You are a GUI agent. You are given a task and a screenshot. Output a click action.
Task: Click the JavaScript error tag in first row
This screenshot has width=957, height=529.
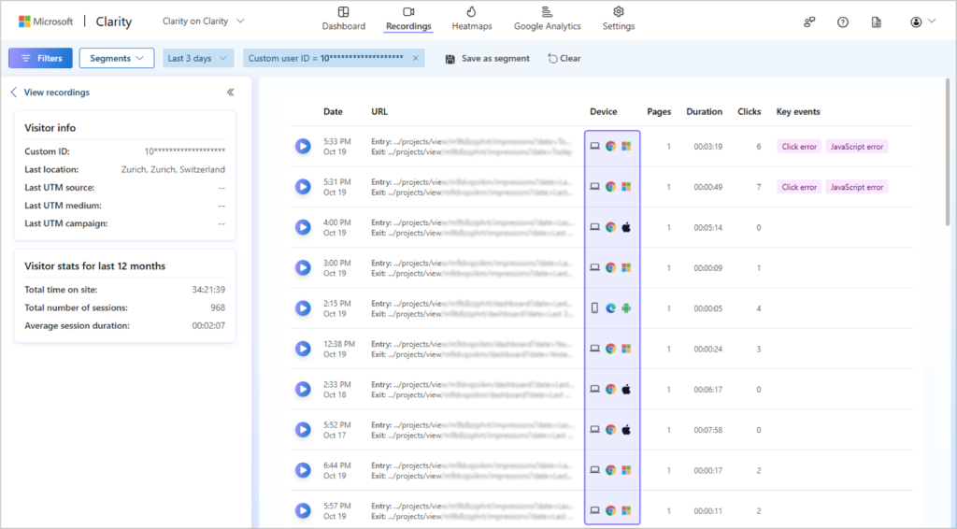[856, 147]
